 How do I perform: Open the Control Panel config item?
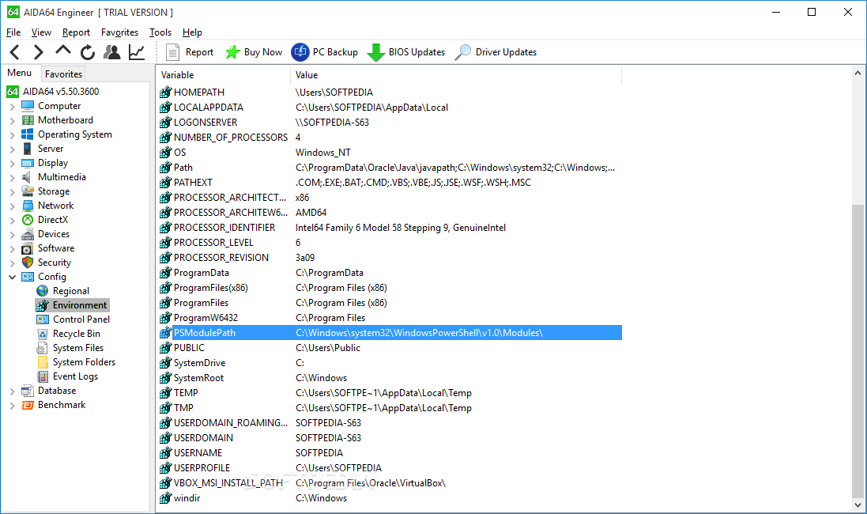point(81,319)
